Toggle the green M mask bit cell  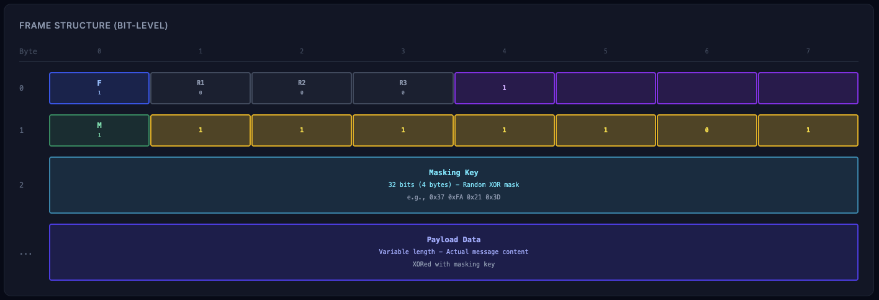pos(99,130)
